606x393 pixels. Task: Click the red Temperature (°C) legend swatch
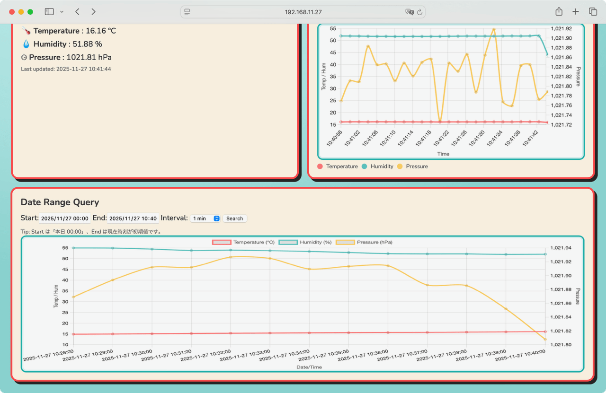(222, 242)
